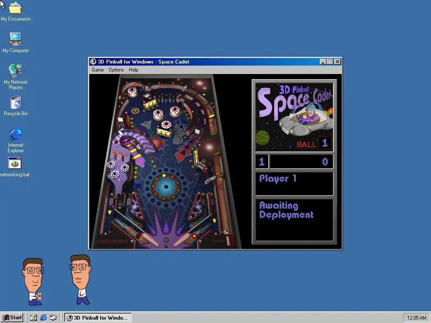Select the Internet Explorer desktop icon
Viewport: 431px width, 323px height.
[x=16, y=140]
